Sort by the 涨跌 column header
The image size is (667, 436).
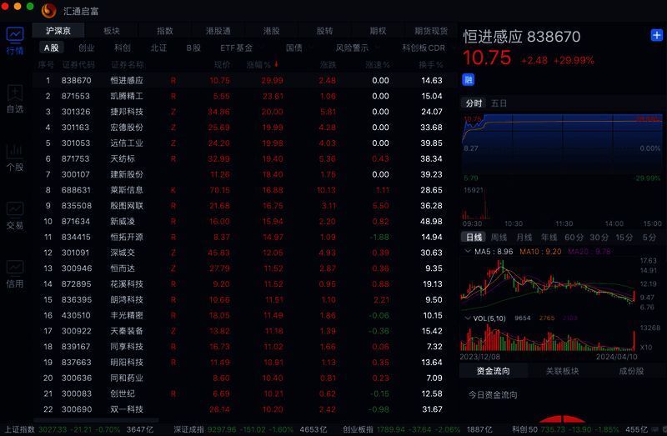pyautogui.click(x=328, y=65)
